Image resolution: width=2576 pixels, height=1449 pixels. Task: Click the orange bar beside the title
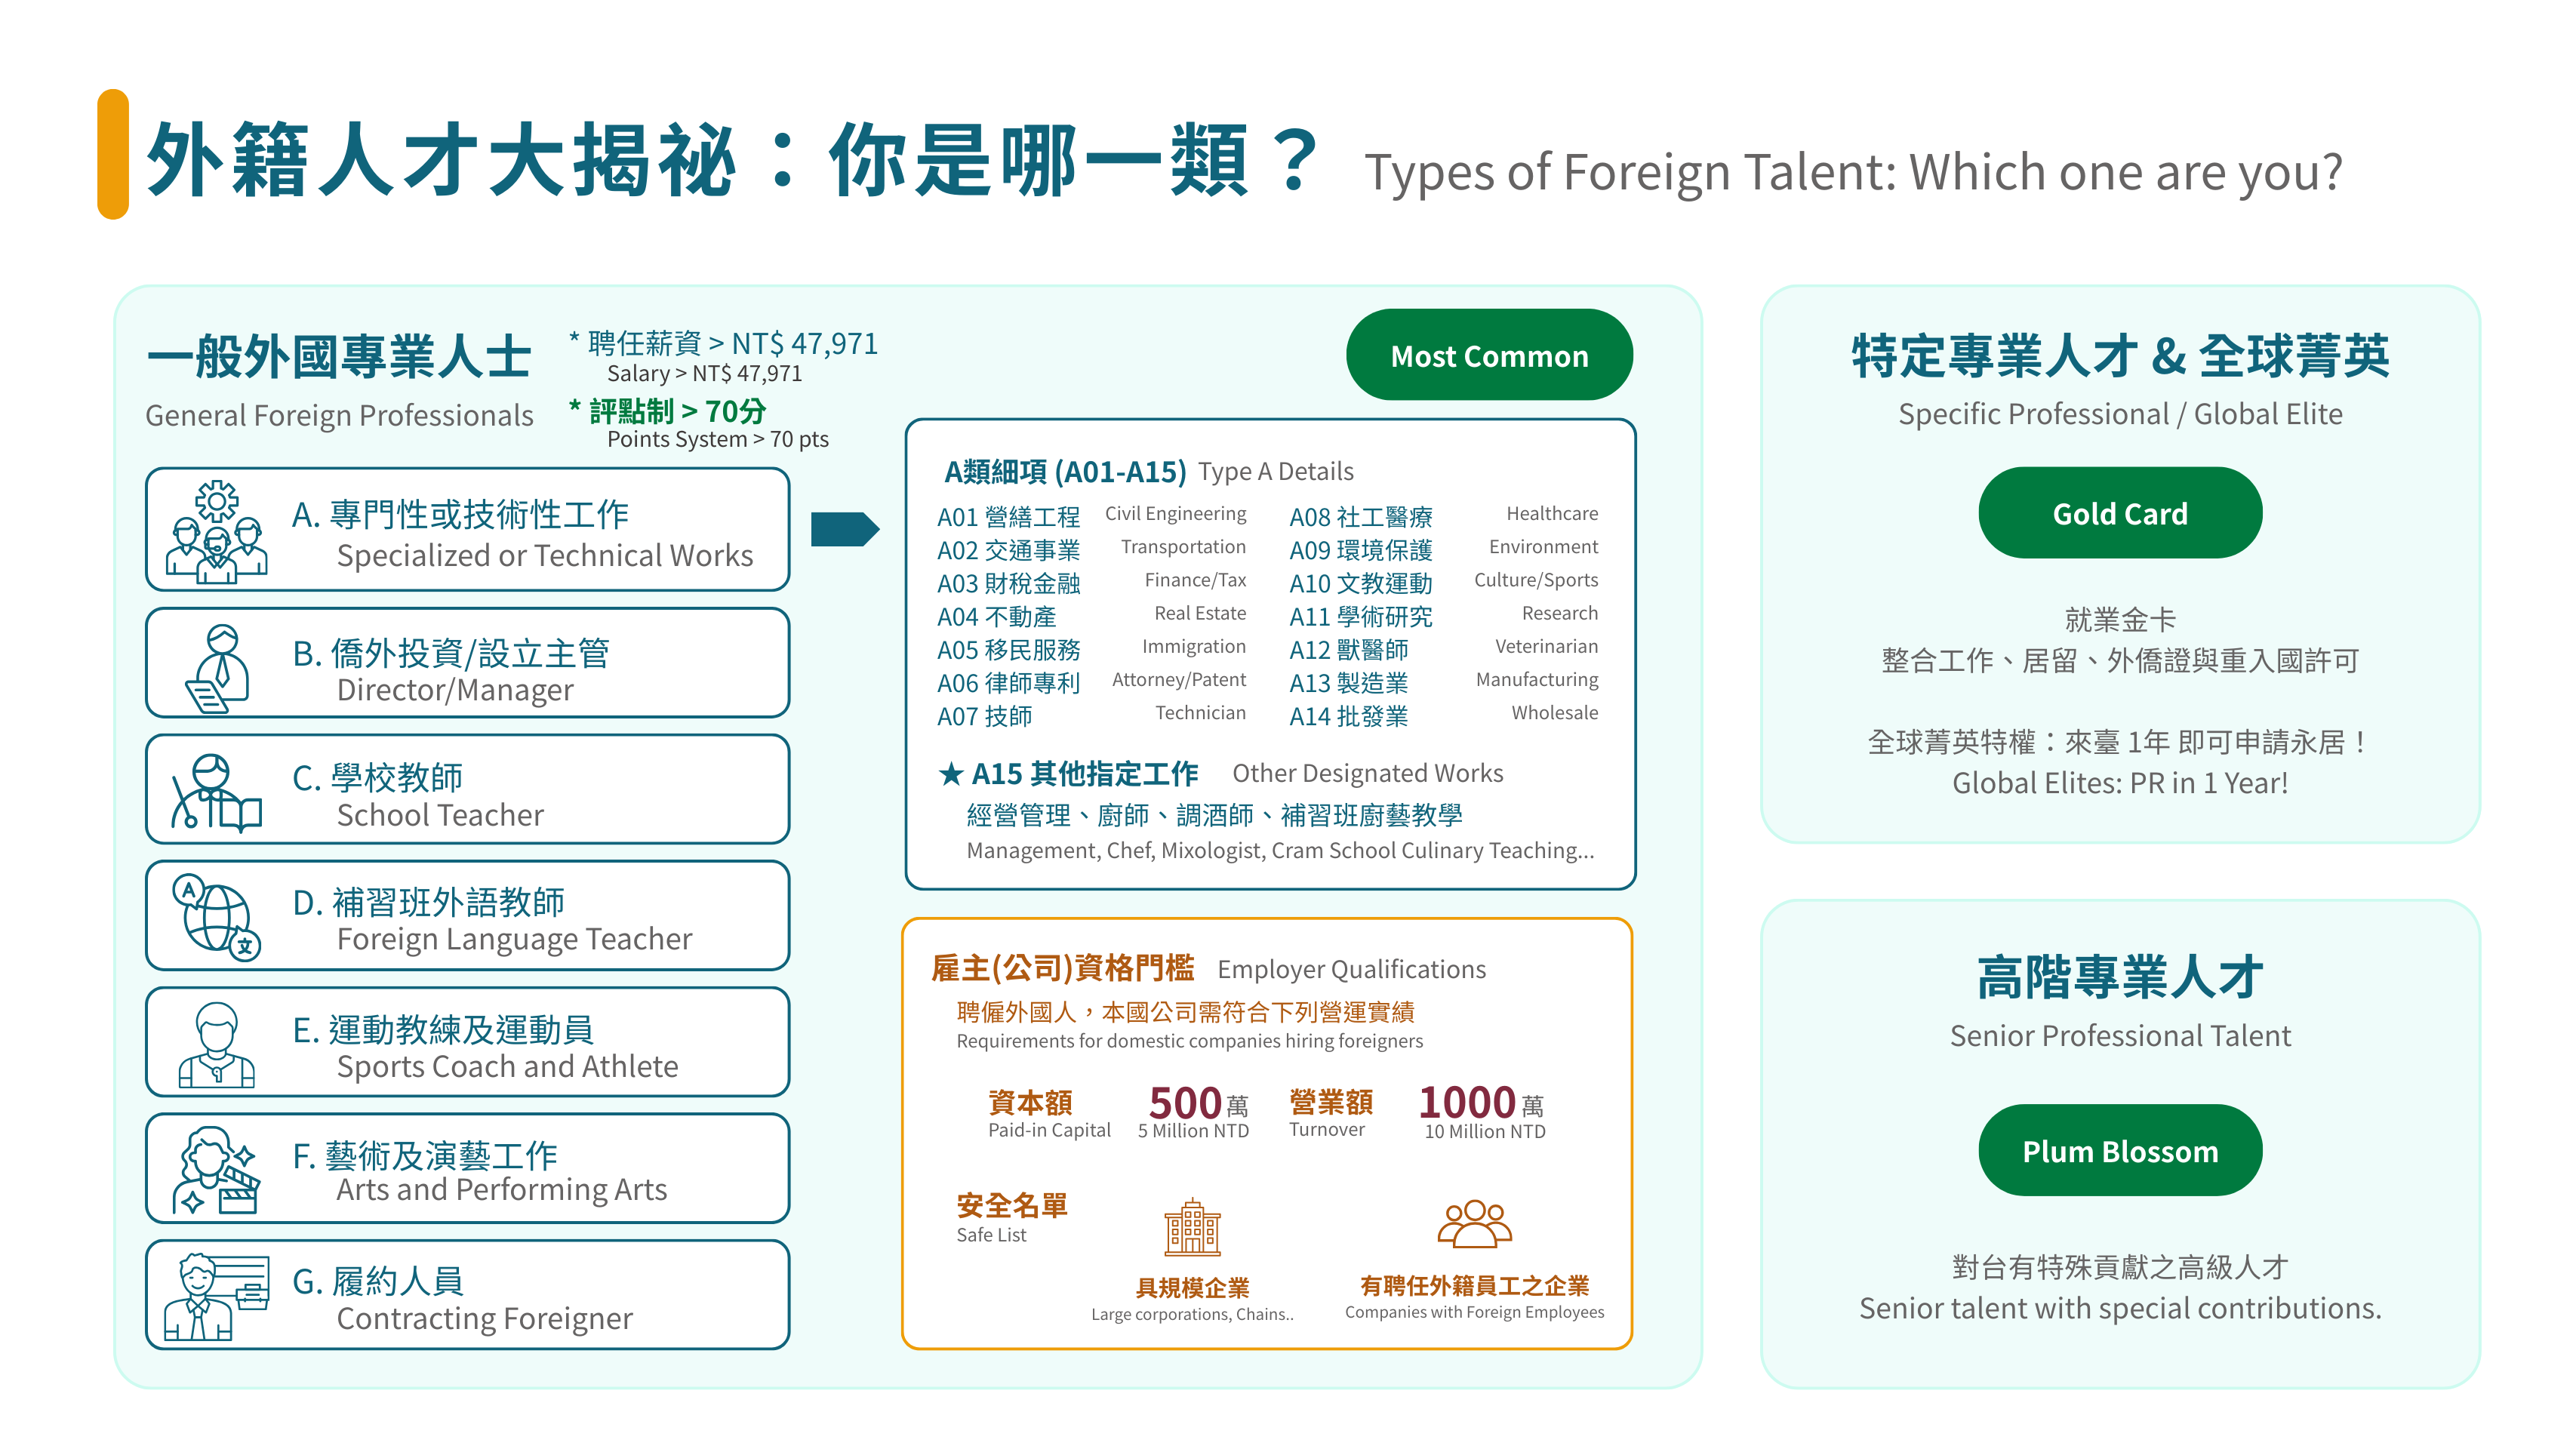[113, 154]
